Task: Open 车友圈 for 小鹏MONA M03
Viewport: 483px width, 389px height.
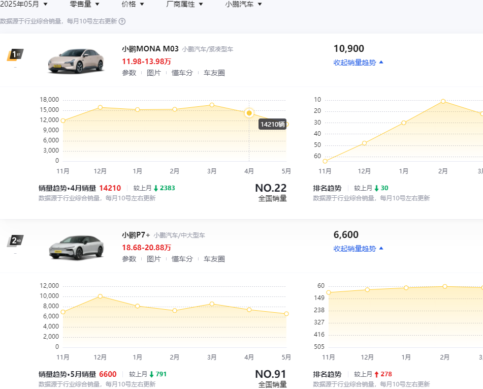Action: click(x=214, y=73)
